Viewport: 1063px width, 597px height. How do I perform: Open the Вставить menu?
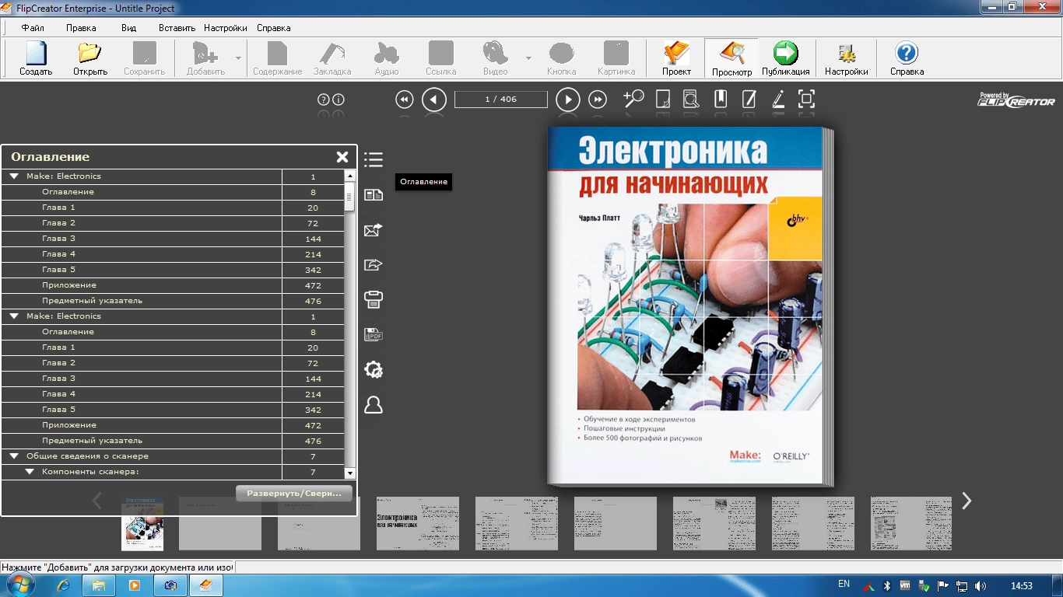coord(177,28)
